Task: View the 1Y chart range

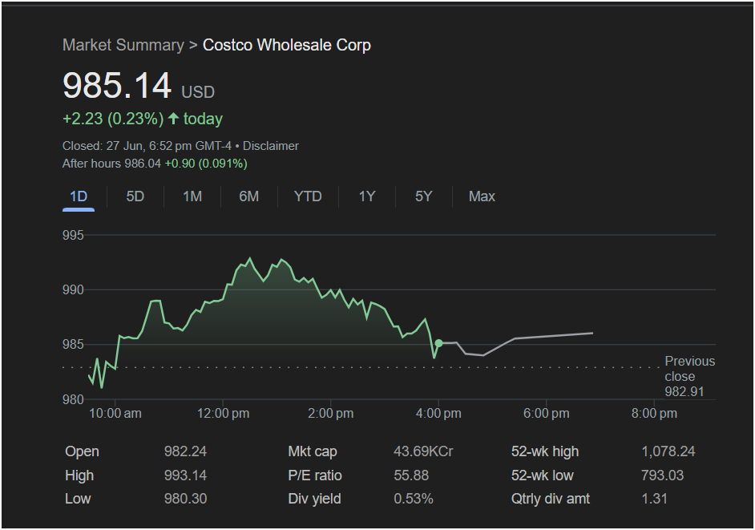Action: coord(367,196)
